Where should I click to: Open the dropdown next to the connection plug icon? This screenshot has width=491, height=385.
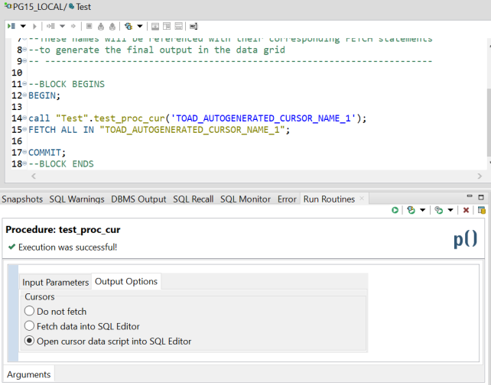(x=140, y=26)
